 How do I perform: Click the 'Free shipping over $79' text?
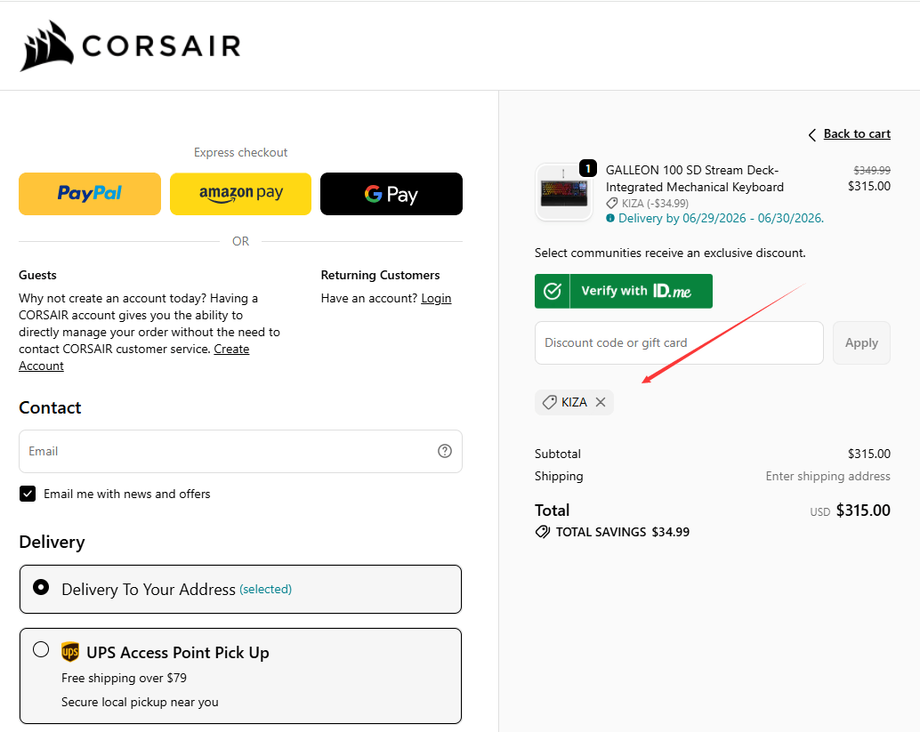pos(124,678)
